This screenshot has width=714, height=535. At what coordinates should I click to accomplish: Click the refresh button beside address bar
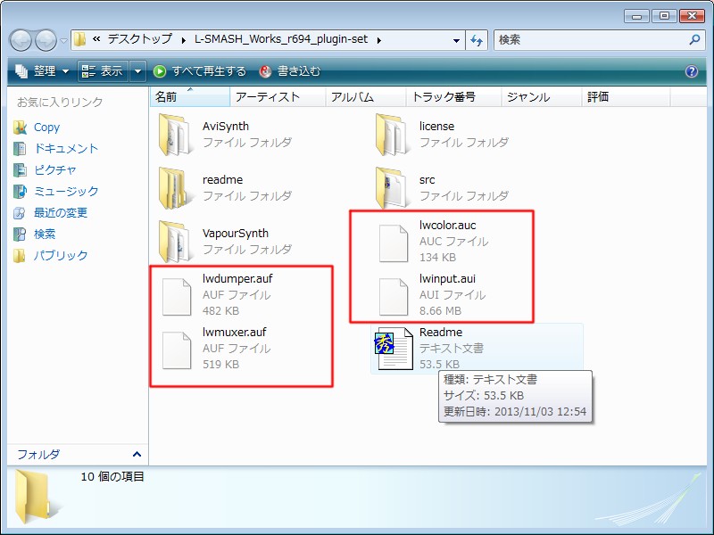coord(477,40)
